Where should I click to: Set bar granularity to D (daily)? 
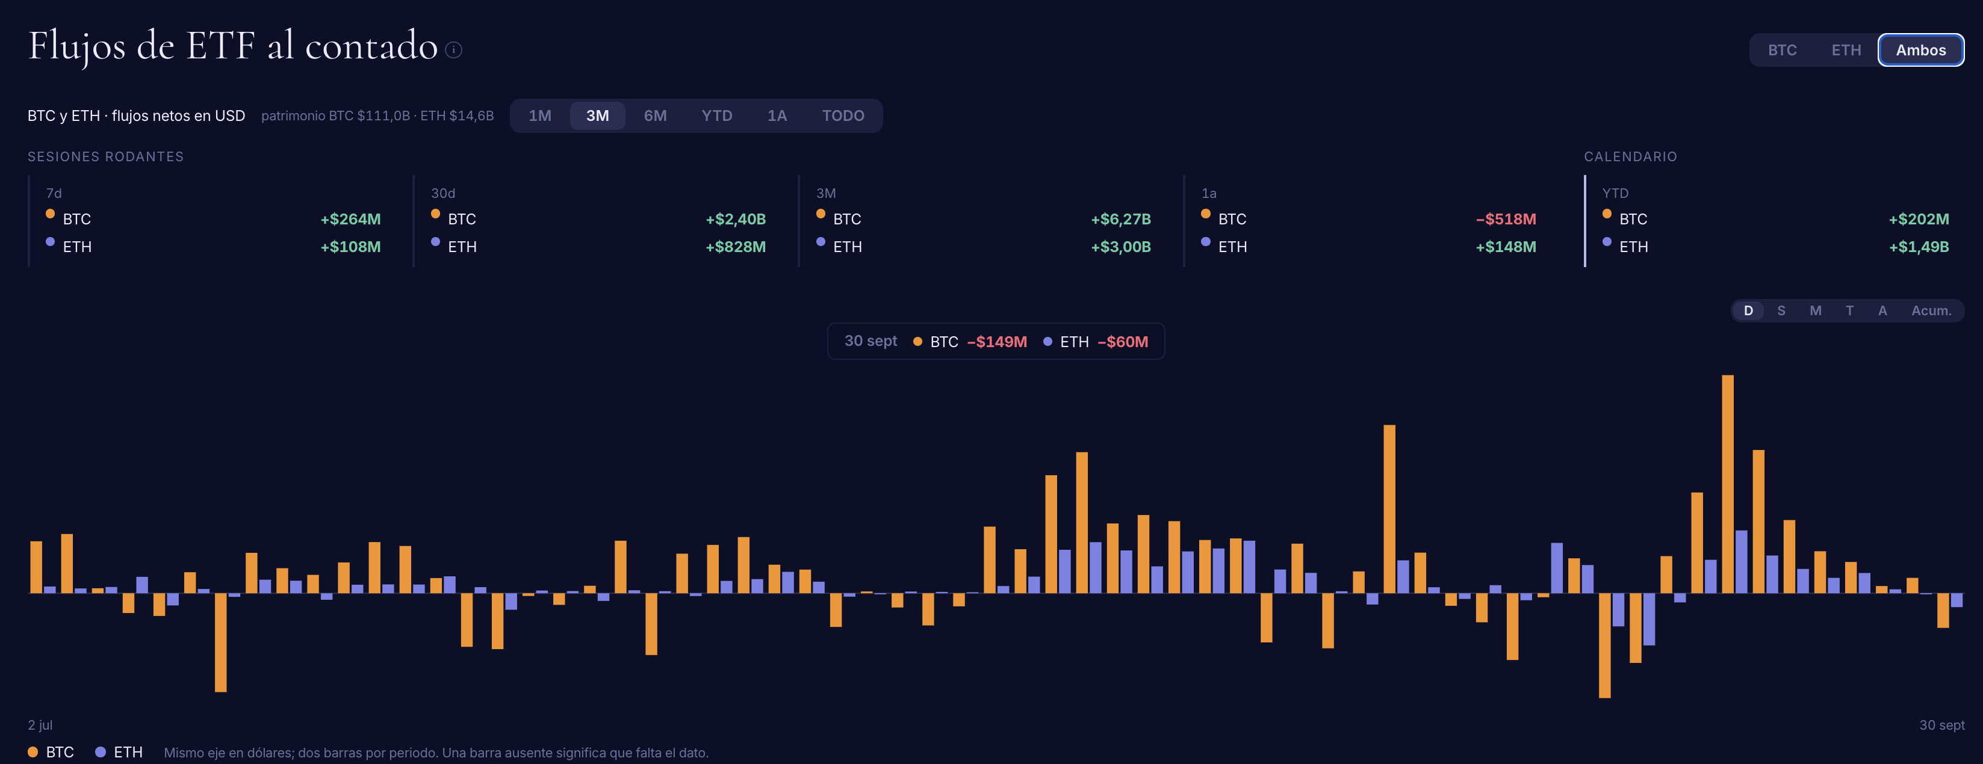[1748, 311]
